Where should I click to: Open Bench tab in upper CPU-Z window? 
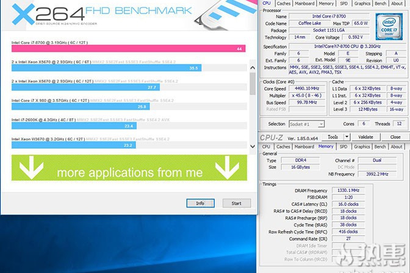point(381,4)
